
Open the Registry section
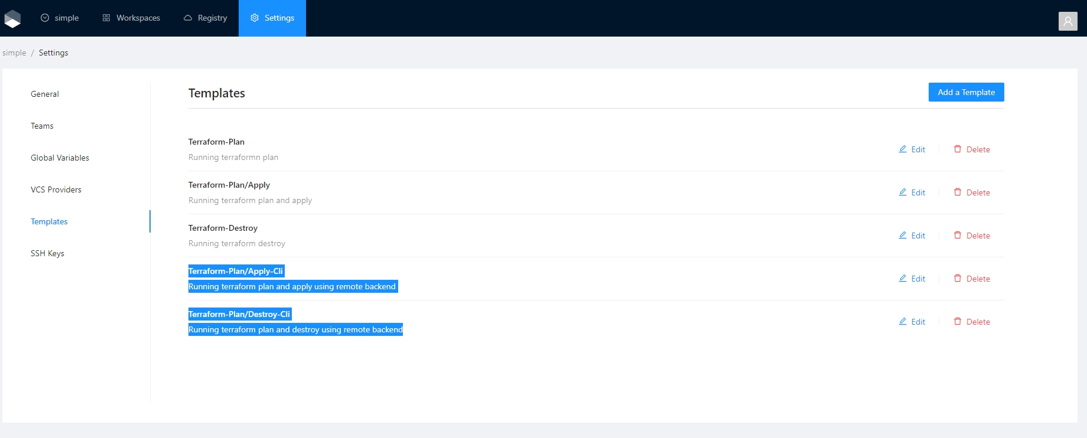coord(206,18)
